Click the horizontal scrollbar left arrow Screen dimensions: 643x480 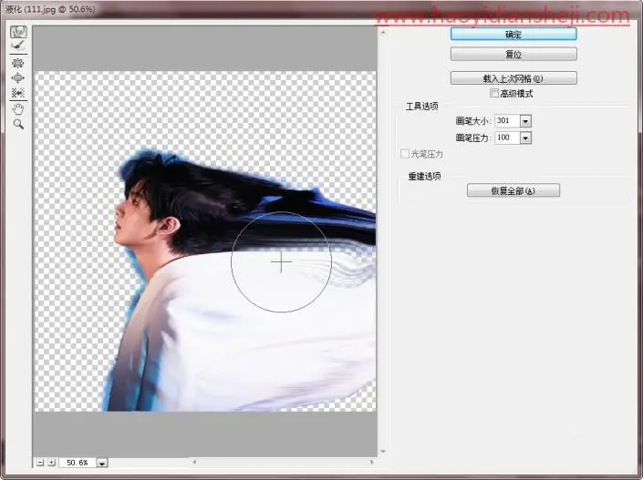click(194, 462)
